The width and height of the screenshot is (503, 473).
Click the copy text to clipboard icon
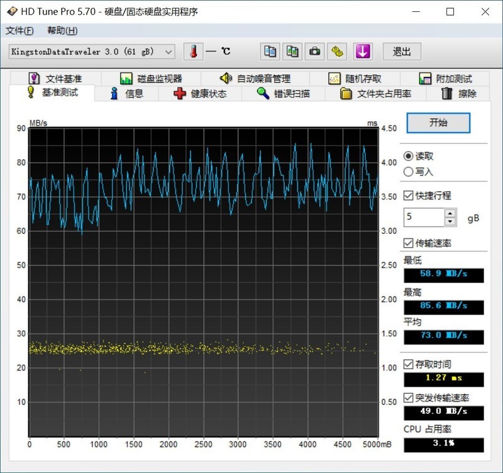[270, 52]
